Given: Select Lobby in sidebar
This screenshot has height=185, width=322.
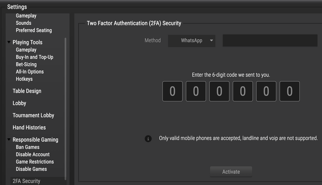Looking at the screenshot, I should tap(19, 103).
